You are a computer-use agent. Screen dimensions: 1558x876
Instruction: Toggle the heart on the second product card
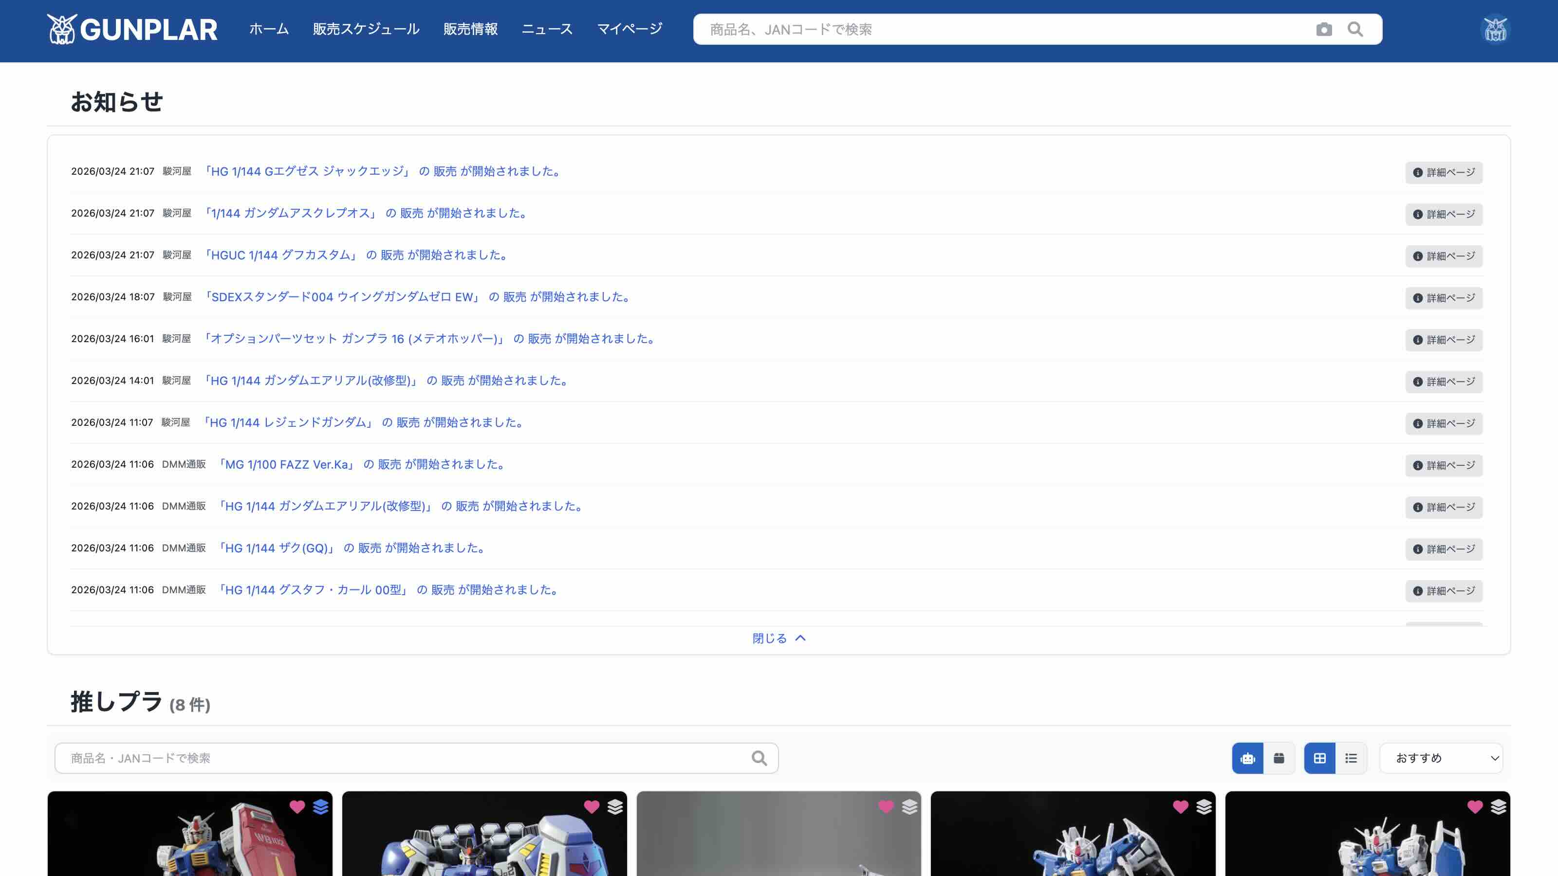point(592,806)
